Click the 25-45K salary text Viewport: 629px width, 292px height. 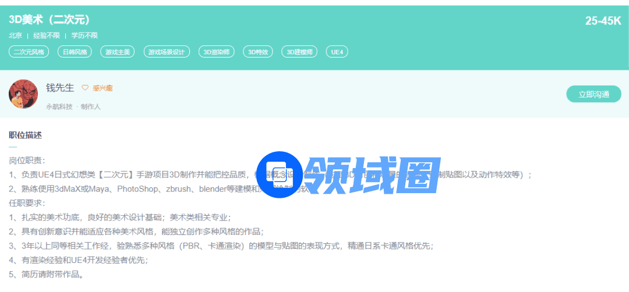603,21
